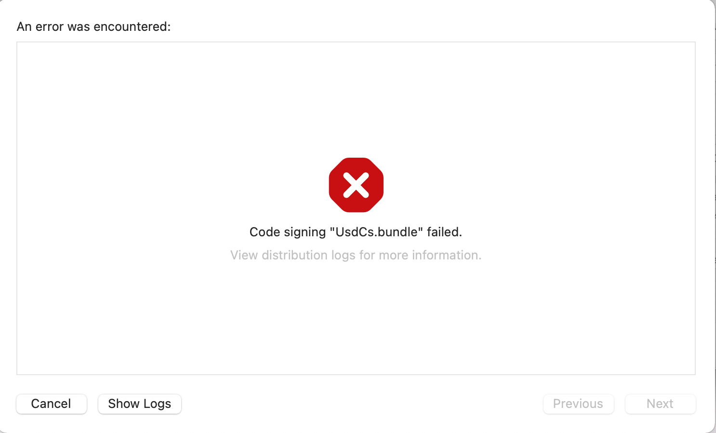The width and height of the screenshot is (716, 433).
Task: Click the white X inside the error icon
Action: point(356,186)
